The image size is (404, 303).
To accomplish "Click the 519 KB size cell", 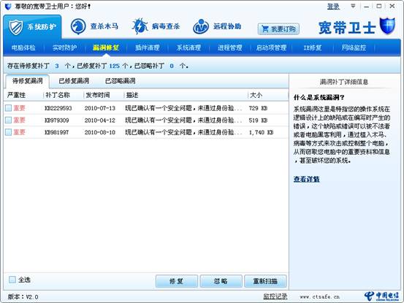I will 258,120.
